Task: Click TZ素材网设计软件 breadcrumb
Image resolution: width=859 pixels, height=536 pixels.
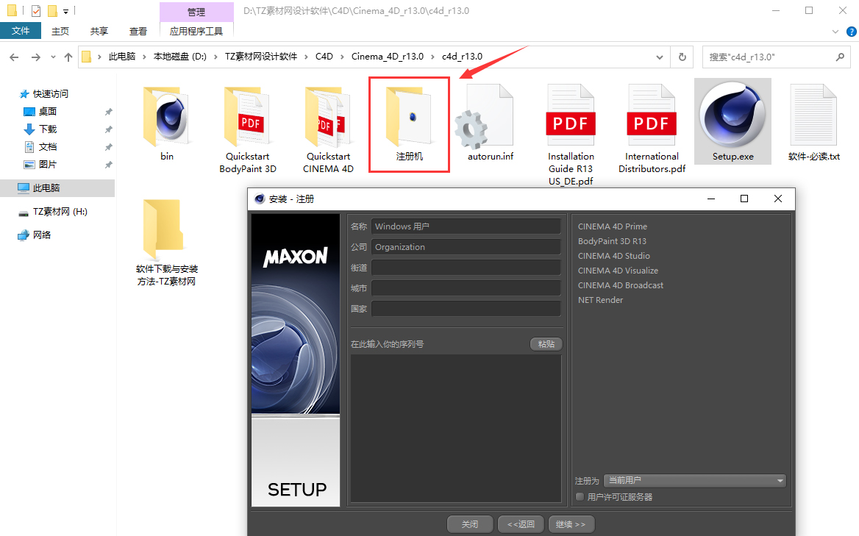Action: pos(261,57)
